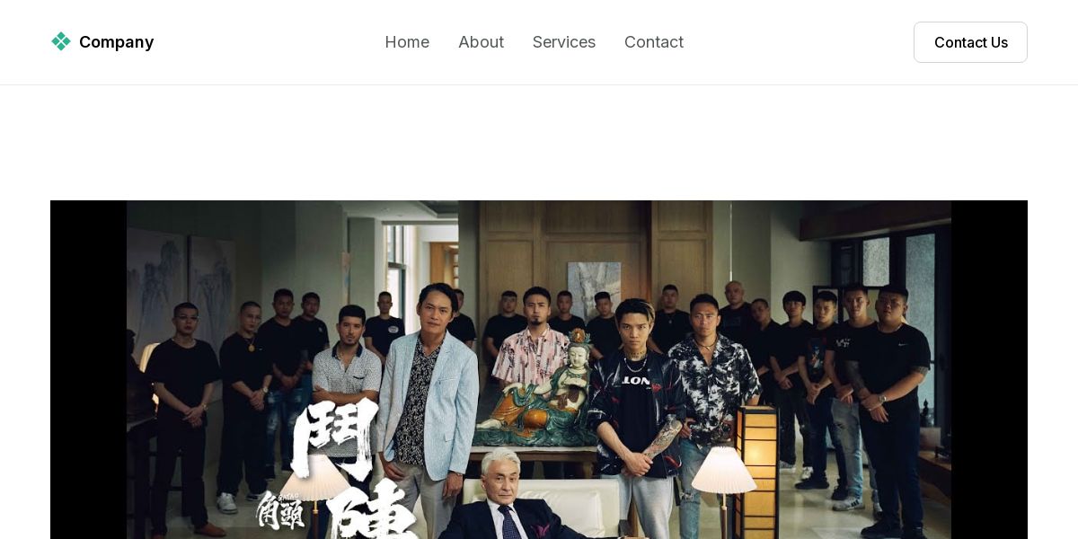Viewport: 1078px width, 539px height.
Task: Go to the Home page
Action: [407, 42]
